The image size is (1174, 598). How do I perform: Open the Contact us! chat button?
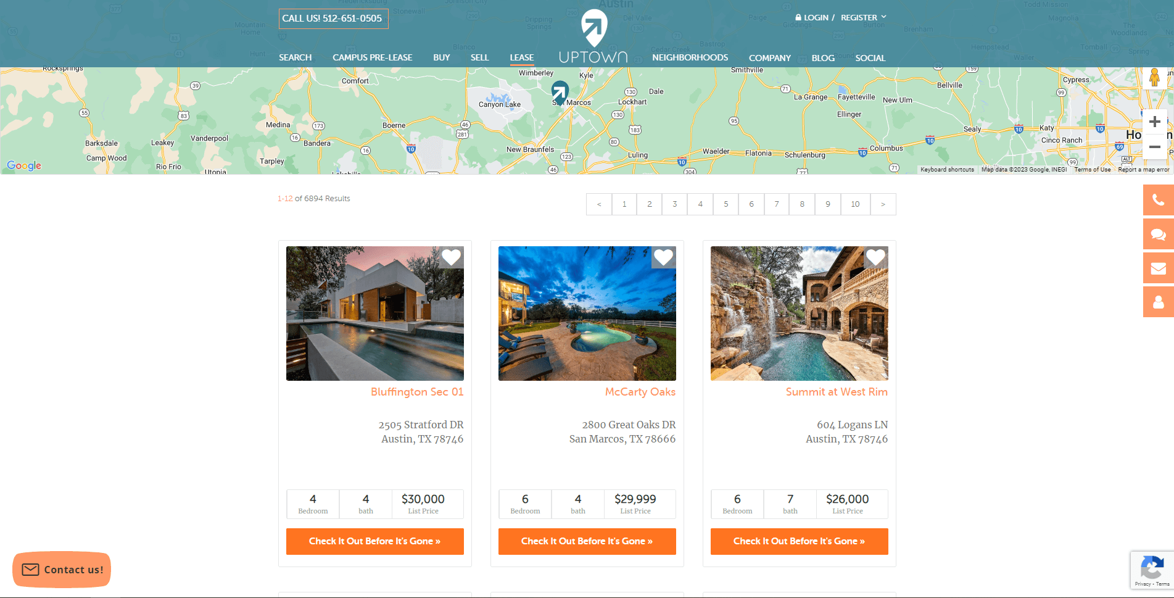[x=62, y=570]
